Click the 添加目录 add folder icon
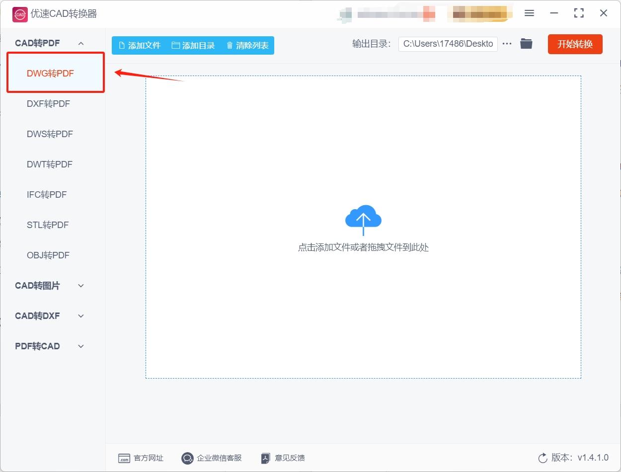 pyautogui.click(x=175, y=45)
